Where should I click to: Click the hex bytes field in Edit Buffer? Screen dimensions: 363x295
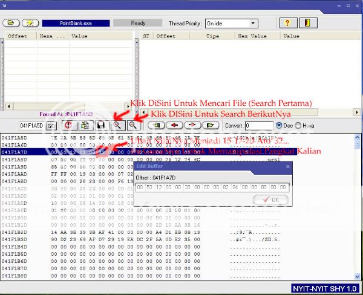tap(212, 187)
